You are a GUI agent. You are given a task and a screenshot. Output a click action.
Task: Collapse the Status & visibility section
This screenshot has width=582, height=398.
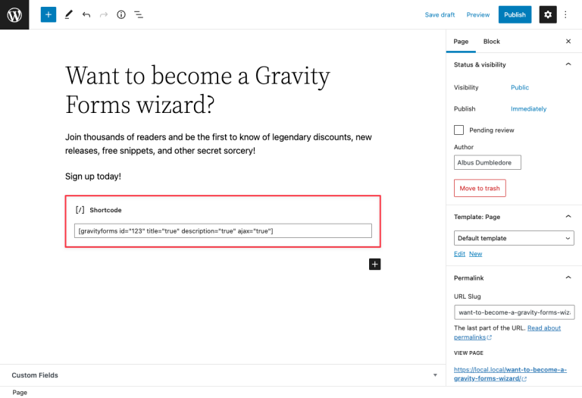pos(568,64)
